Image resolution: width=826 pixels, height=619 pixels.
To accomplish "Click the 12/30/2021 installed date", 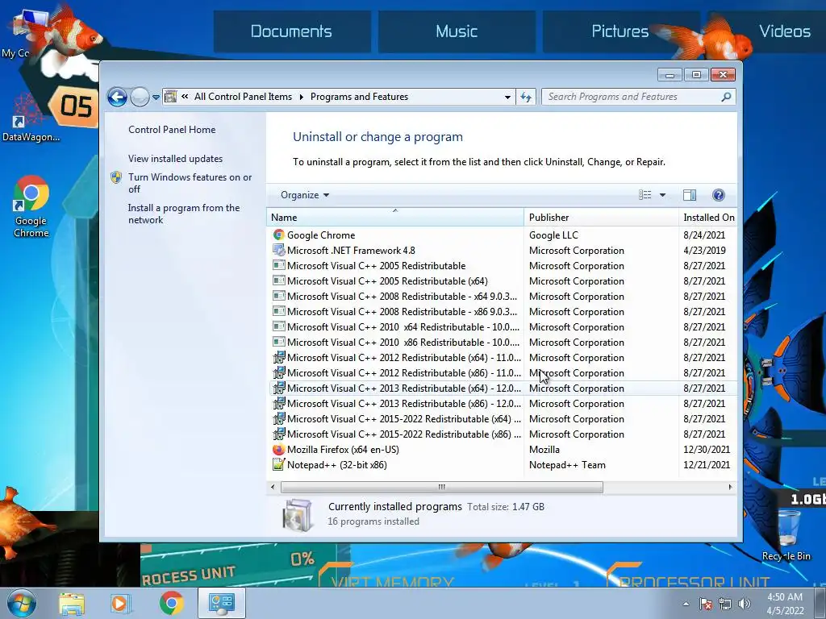I will click(x=707, y=450).
